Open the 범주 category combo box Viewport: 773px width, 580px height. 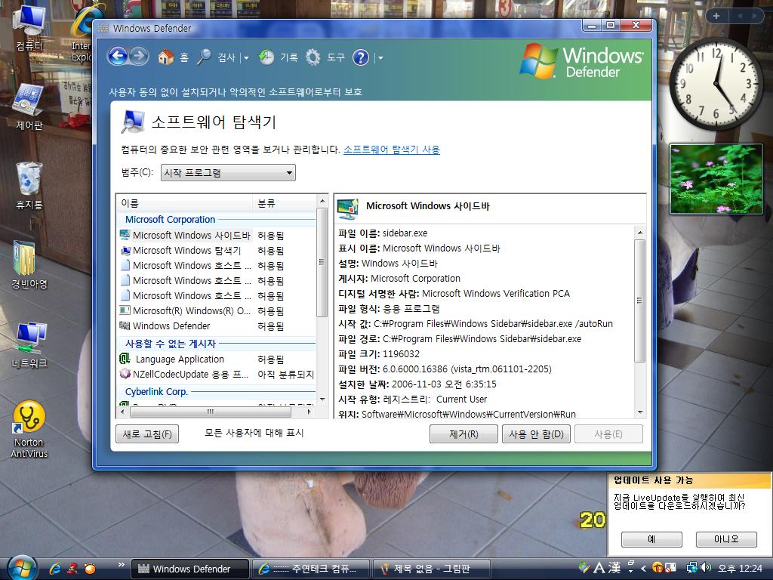pyautogui.click(x=228, y=173)
